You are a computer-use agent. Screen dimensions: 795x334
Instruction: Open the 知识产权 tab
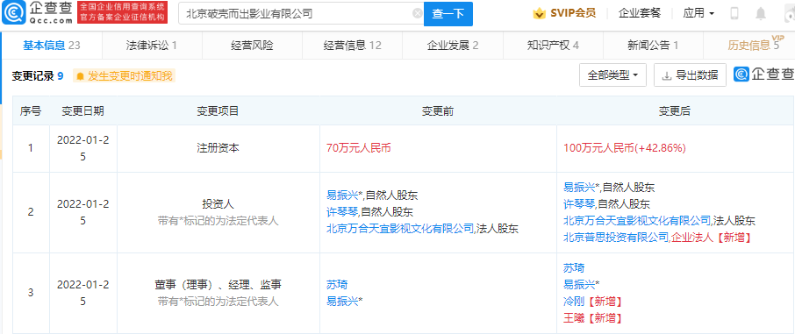pyautogui.click(x=553, y=46)
